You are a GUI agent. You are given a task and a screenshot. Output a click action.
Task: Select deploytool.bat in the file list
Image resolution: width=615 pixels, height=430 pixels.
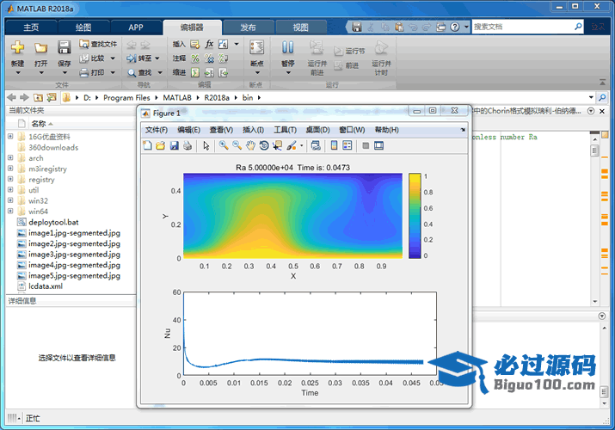pyautogui.click(x=53, y=222)
